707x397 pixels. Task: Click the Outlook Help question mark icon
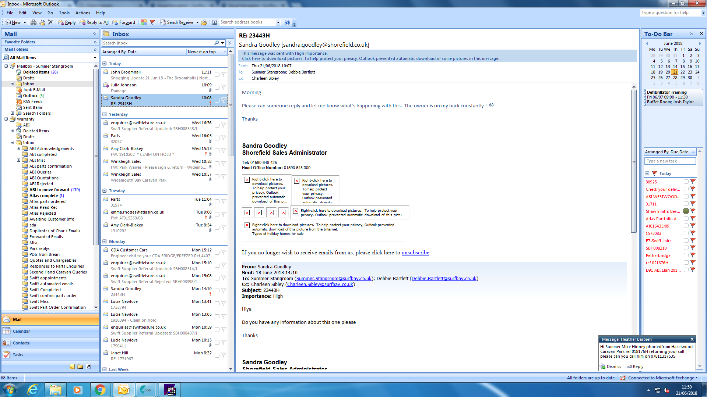pyautogui.click(x=287, y=22)
